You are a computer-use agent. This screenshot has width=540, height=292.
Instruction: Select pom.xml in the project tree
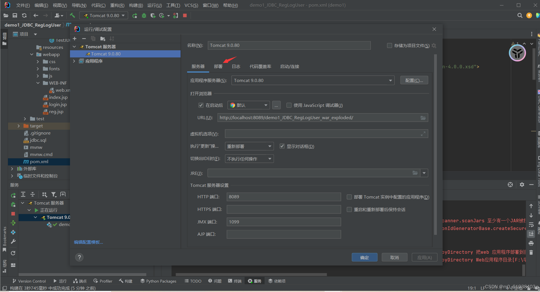pyautogui.click(x=39, y=161)
